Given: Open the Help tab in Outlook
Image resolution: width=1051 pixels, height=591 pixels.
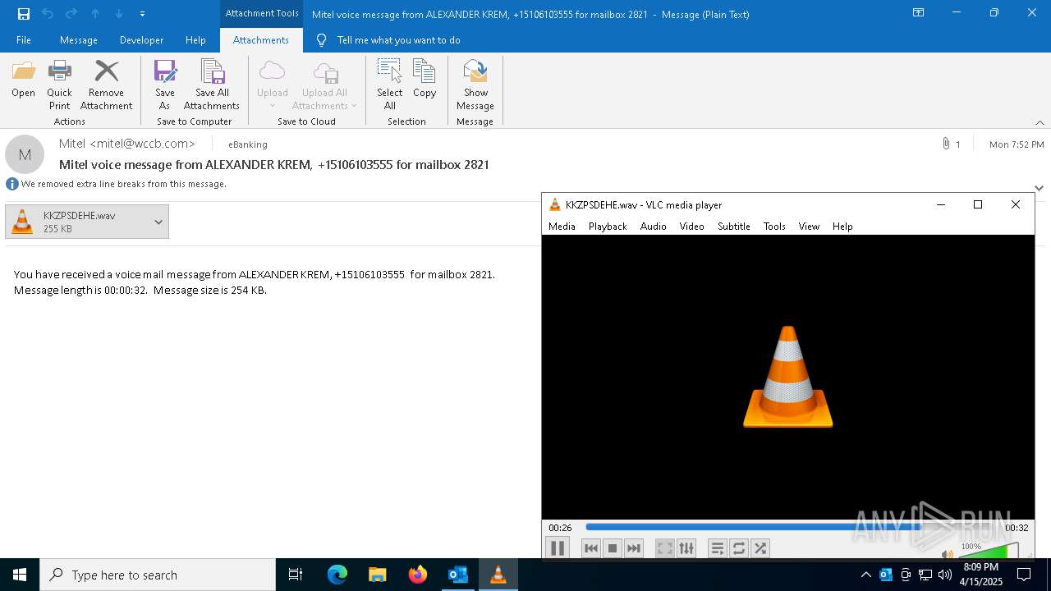Looking at the screenshot, I should click(x=195, y=40).
